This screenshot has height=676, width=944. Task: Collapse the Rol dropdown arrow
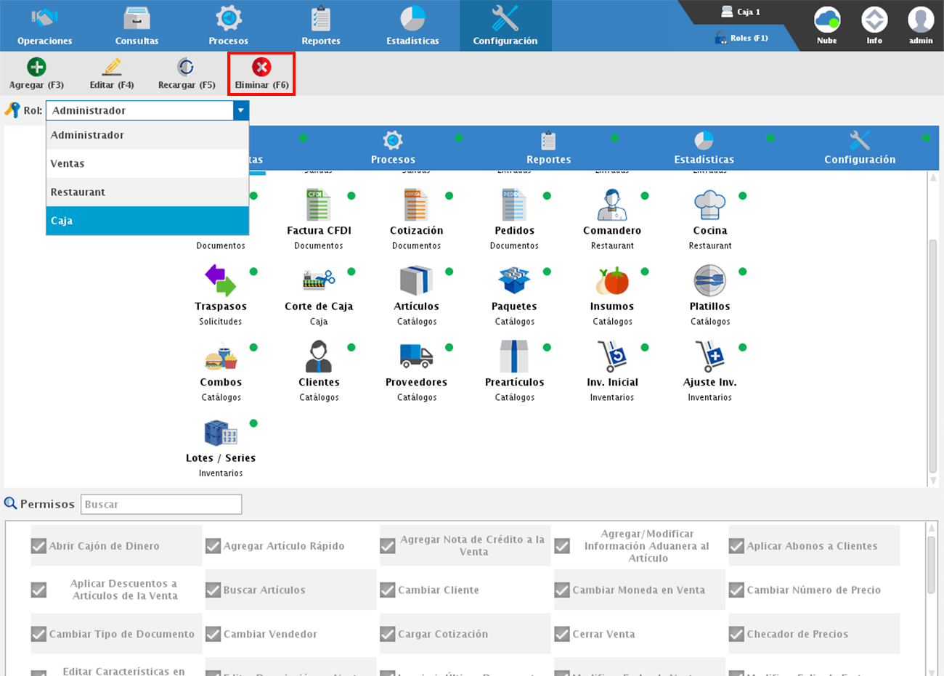pos(240,110)
